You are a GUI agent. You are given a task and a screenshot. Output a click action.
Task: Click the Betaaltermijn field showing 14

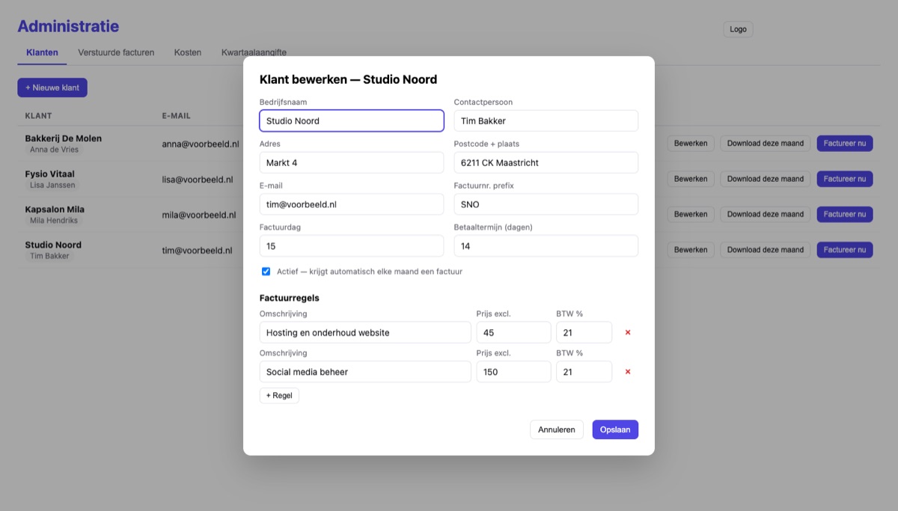[546, 246]
